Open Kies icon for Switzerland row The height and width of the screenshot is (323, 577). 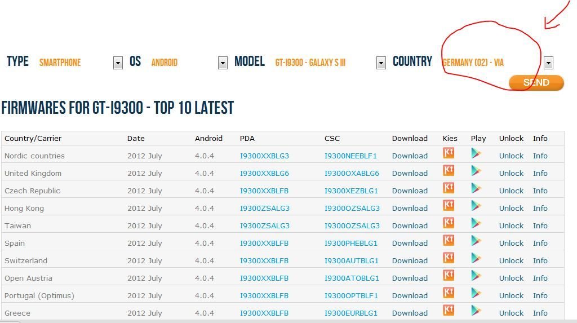[448, 258]
